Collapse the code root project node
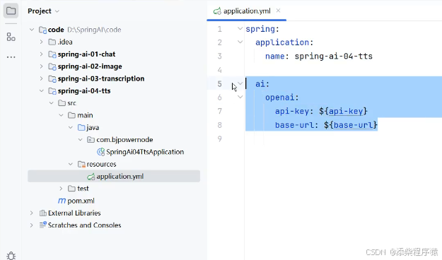 32,30
